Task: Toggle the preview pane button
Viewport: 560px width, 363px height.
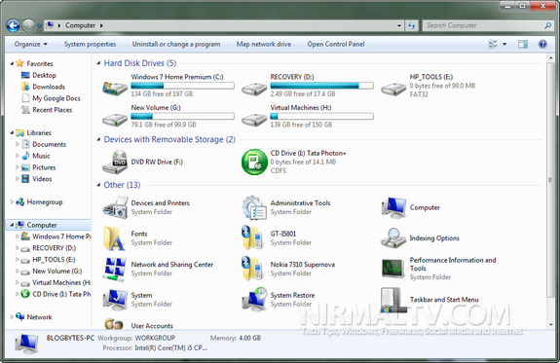Action: pos(523,44)
